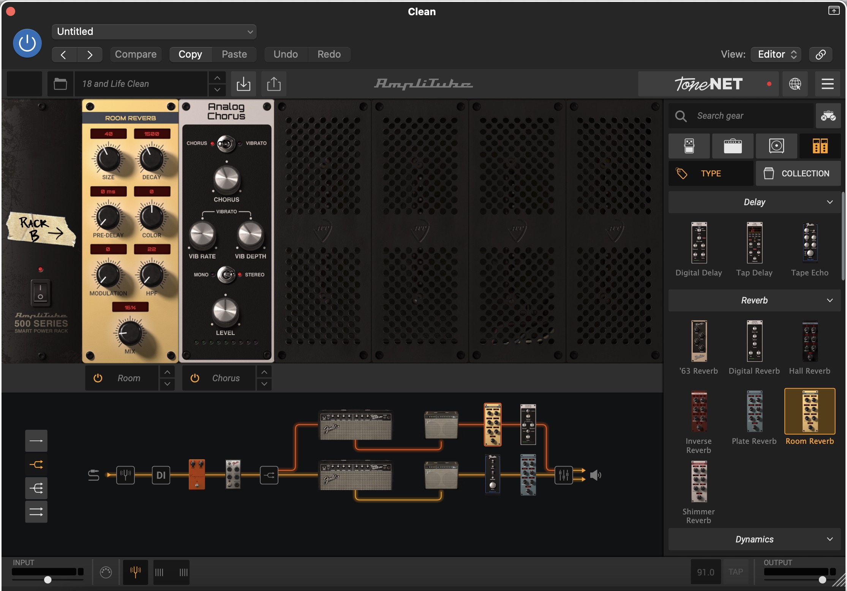Image resolution: width=847 pixels, height=591 pixels.
Task: Click the Compare button
Action: tap(136, 55)
